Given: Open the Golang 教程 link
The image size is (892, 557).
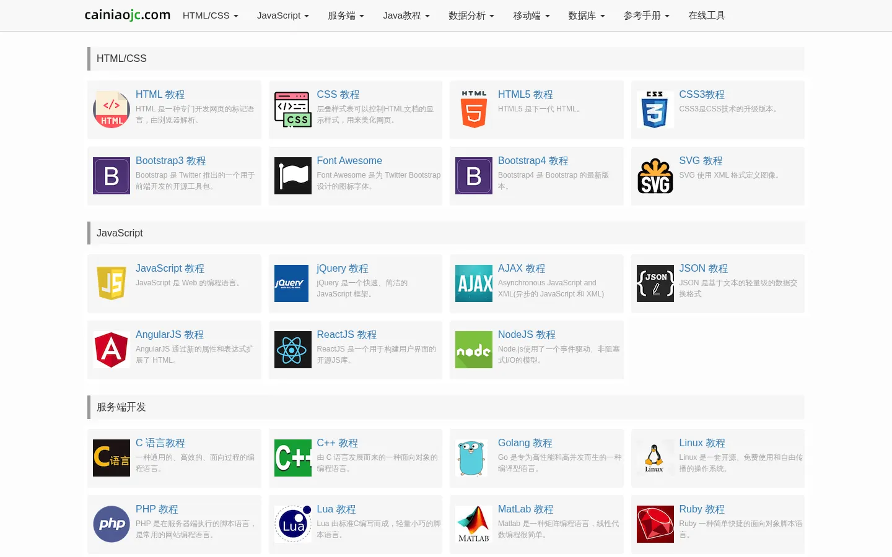Looking at the screenshot, I should pyautogui.click(x=525, y=443).
